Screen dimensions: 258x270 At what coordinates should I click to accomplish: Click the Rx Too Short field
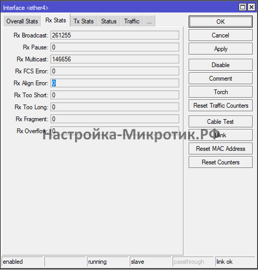coord(115,95)
